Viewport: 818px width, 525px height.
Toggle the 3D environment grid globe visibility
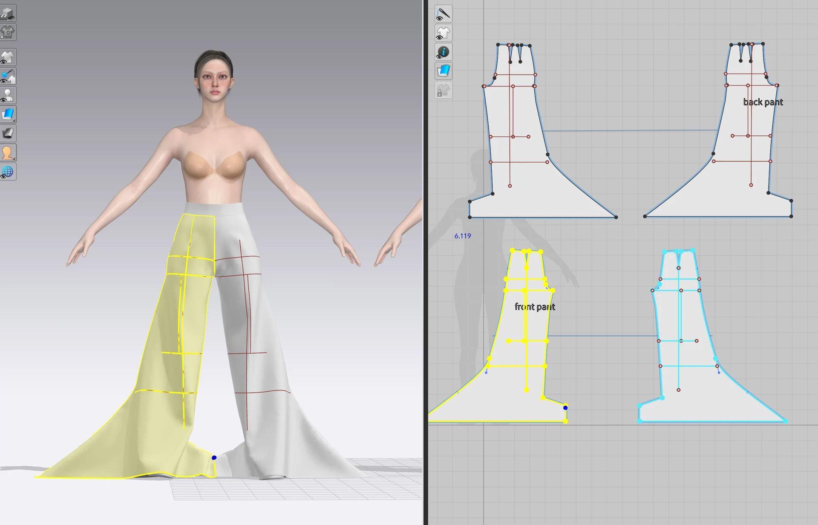click(x=8, y=172)
